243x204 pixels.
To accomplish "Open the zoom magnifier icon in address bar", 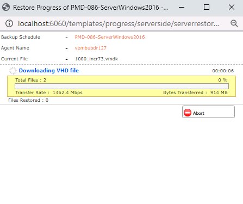I will point(234,23).
